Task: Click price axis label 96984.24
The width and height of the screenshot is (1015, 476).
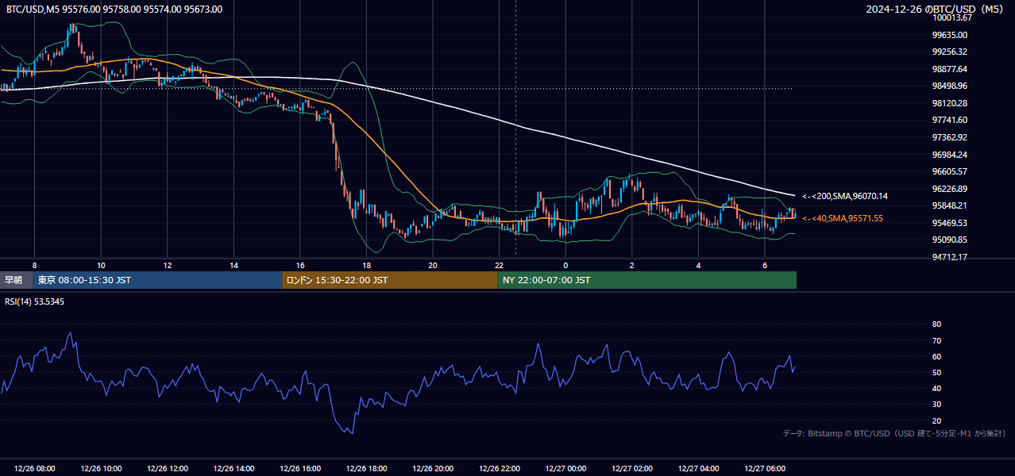Action: (949, 155)
